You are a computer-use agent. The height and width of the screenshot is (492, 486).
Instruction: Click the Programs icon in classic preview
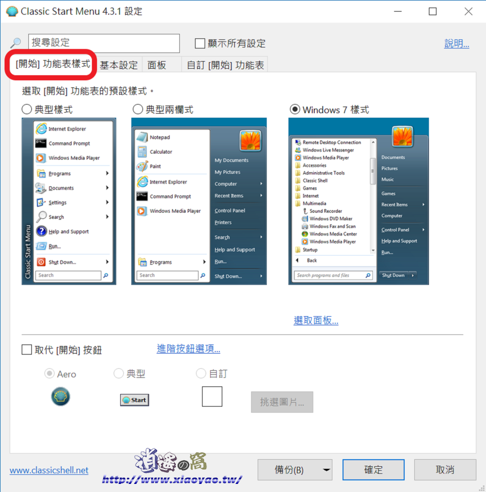[x=41, y=173]
